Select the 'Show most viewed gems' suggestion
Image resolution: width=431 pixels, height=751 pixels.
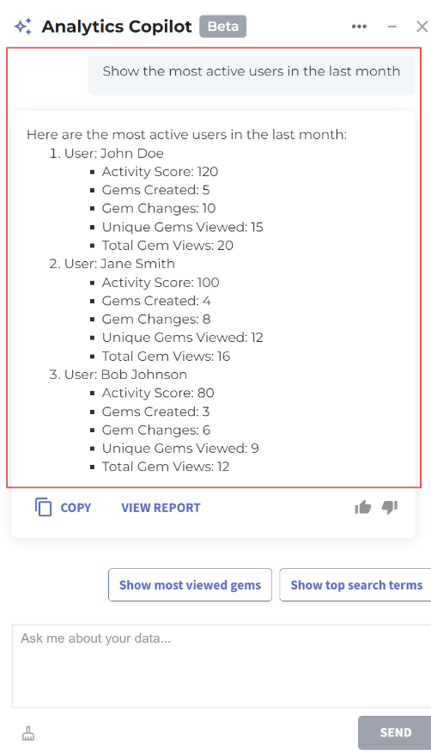click(190, 585)
